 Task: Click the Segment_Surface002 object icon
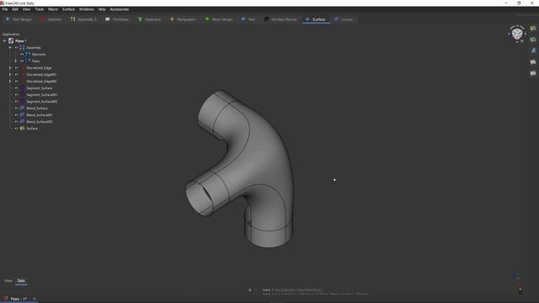(x=23, y=101)
